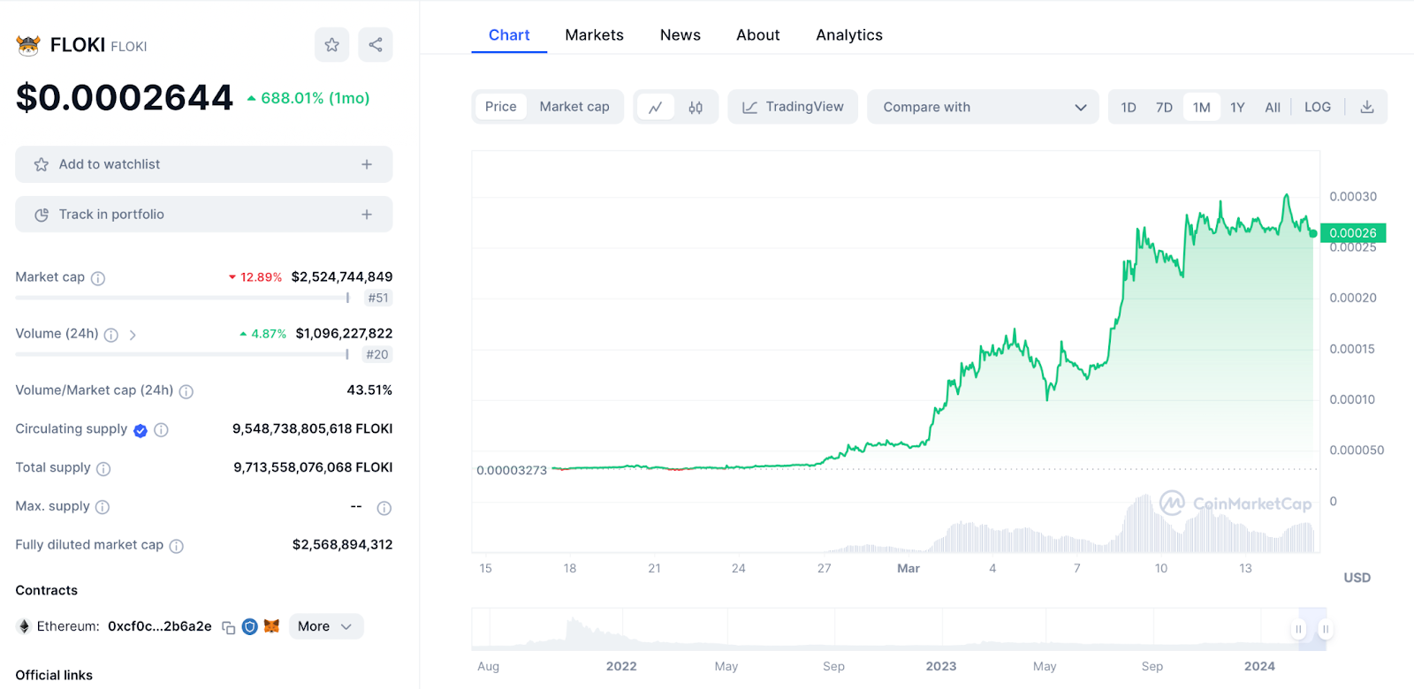Open the TradingView chart button
The height and width of the screenshot is (689, 1414).
pyautogui.click(x=793, y=107)
